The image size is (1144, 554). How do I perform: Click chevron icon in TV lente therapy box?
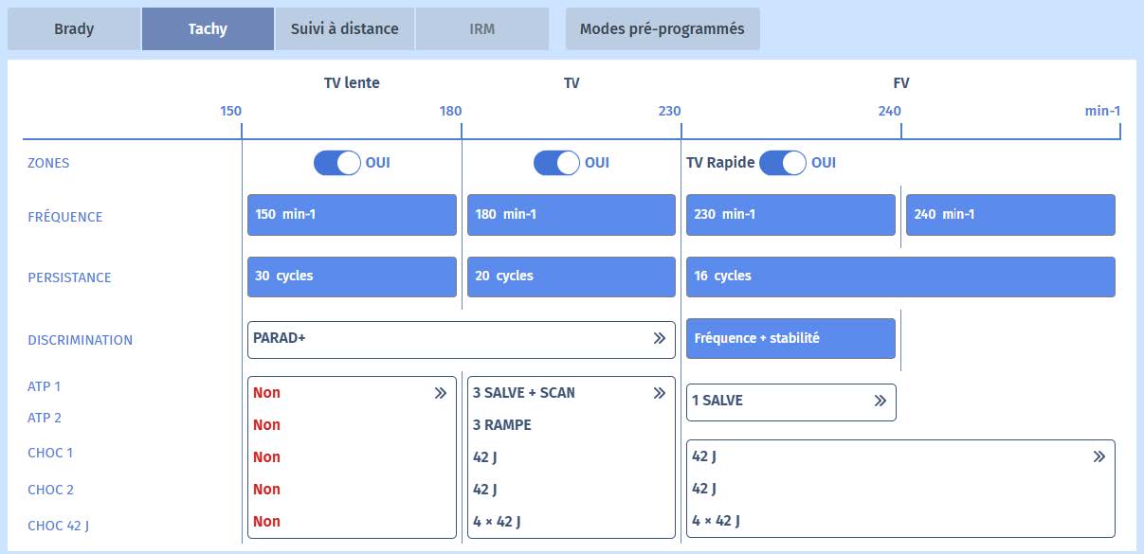(440, 393)
